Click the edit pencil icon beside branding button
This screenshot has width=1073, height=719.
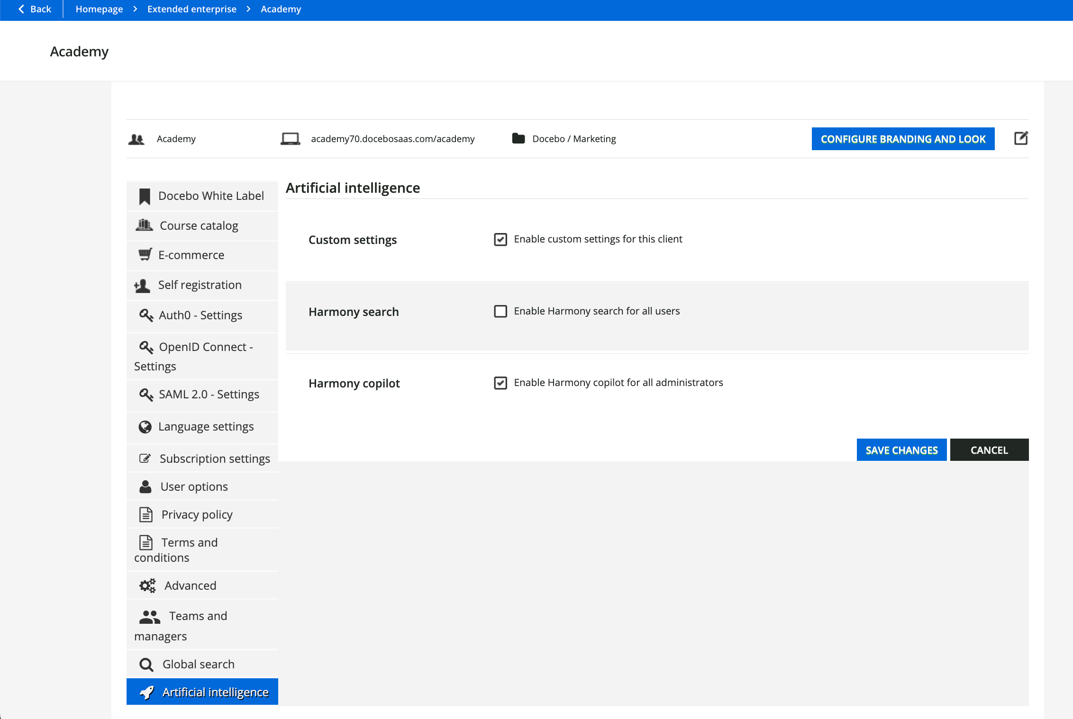click(1020, 138)
